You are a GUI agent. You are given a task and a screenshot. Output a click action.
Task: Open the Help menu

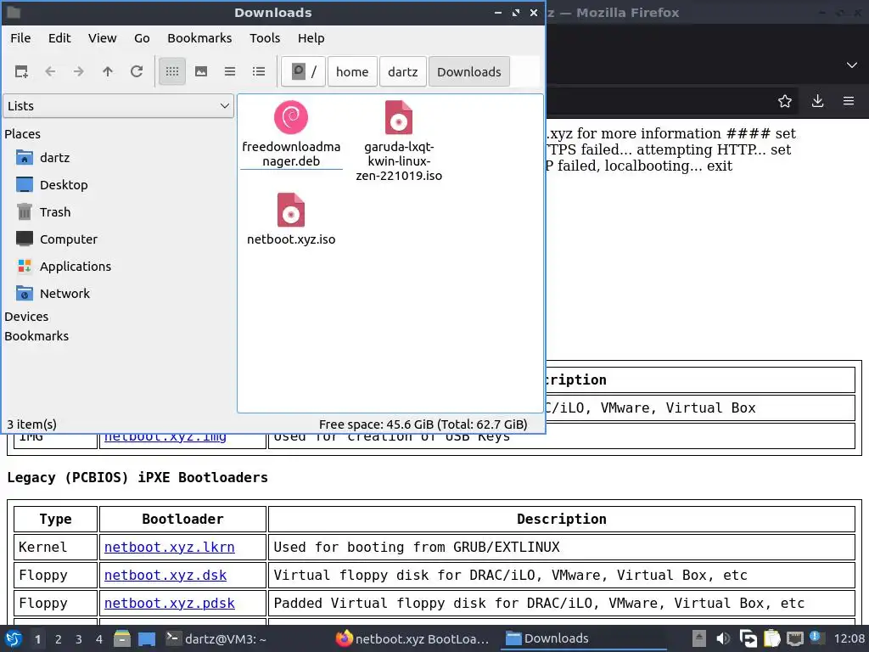(x=311, y=38)
